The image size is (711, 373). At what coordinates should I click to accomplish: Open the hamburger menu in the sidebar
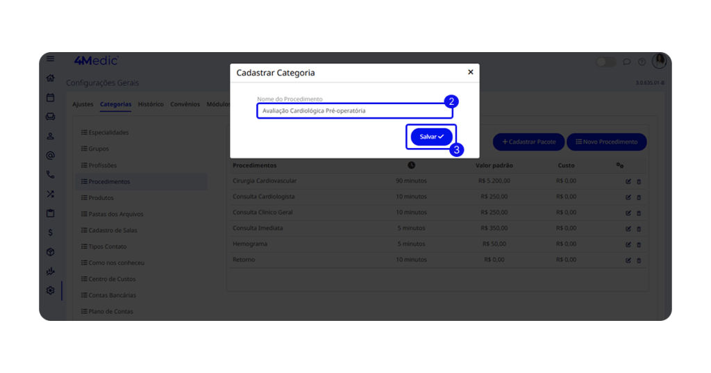pyautogui.click(x=51, y=59)
